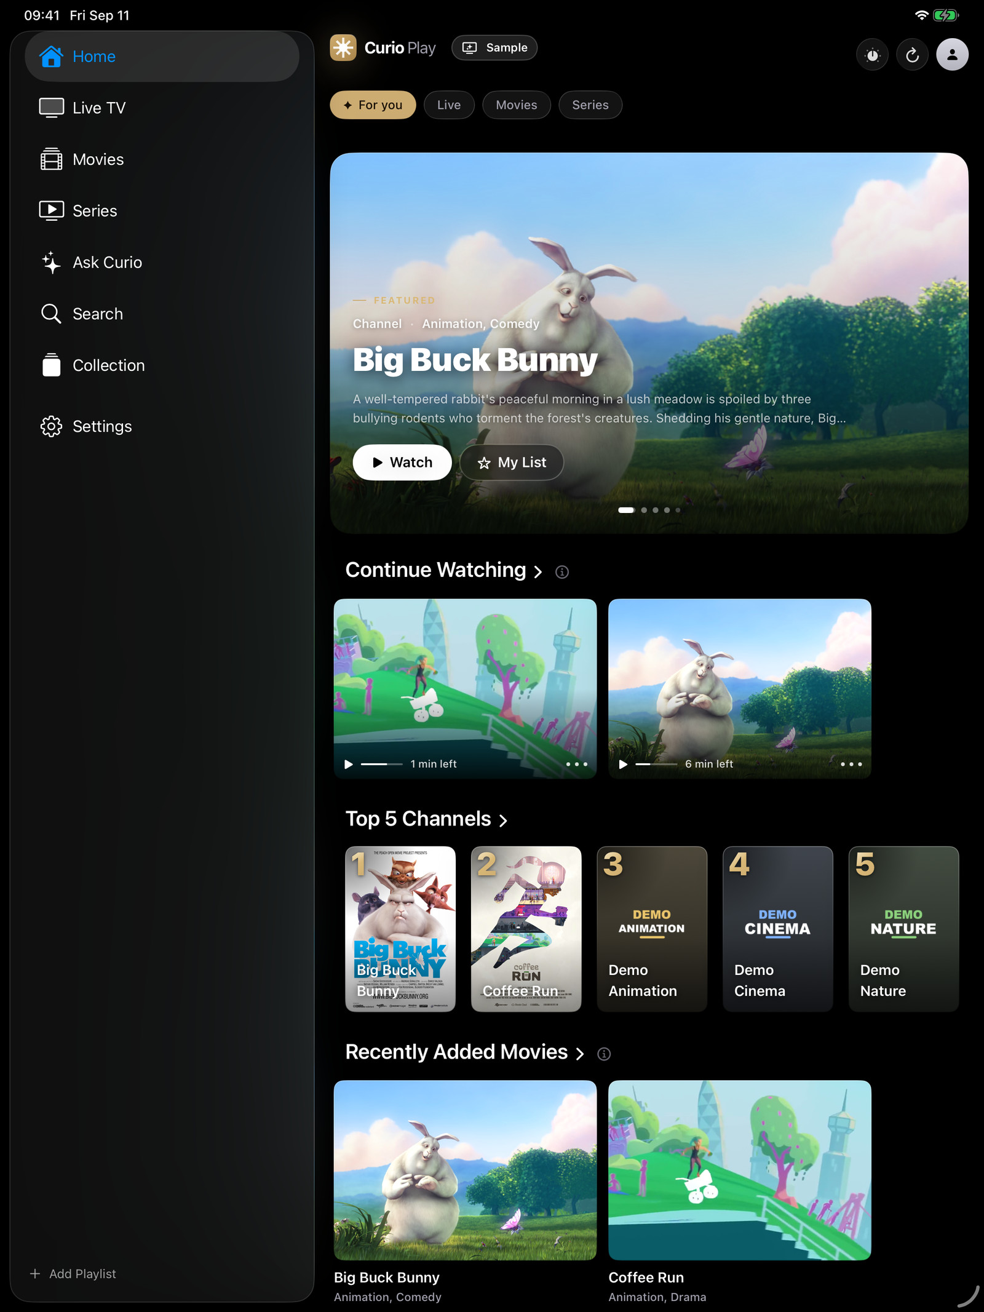
Task: Open Settings from the sidebar
Action: (x=162, y=426)
